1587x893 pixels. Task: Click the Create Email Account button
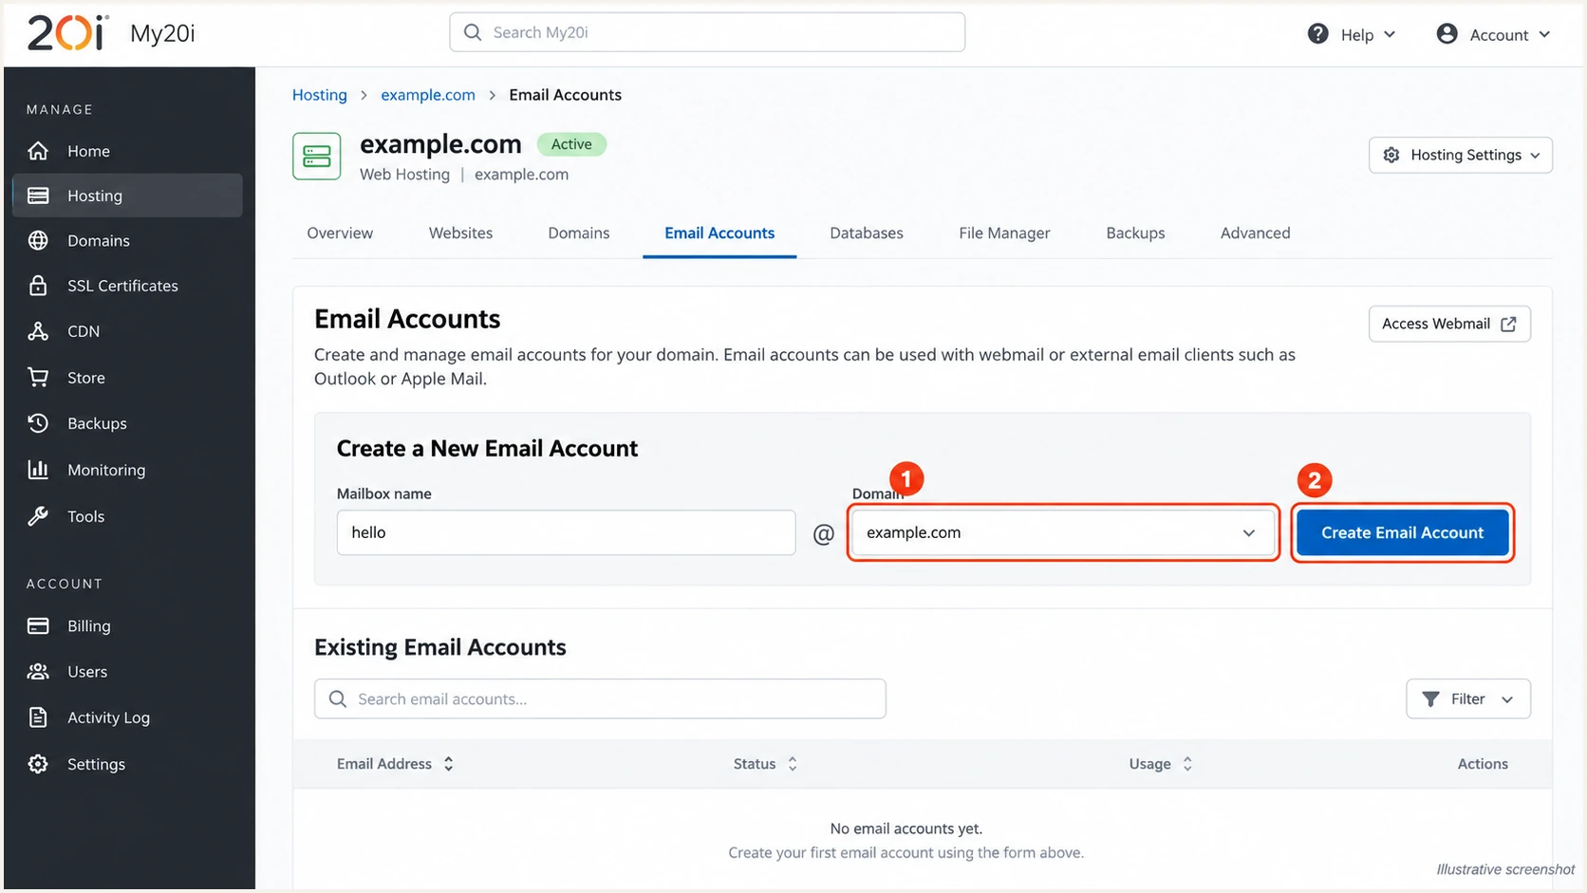pyautogui.click(x=1402, y=533)
